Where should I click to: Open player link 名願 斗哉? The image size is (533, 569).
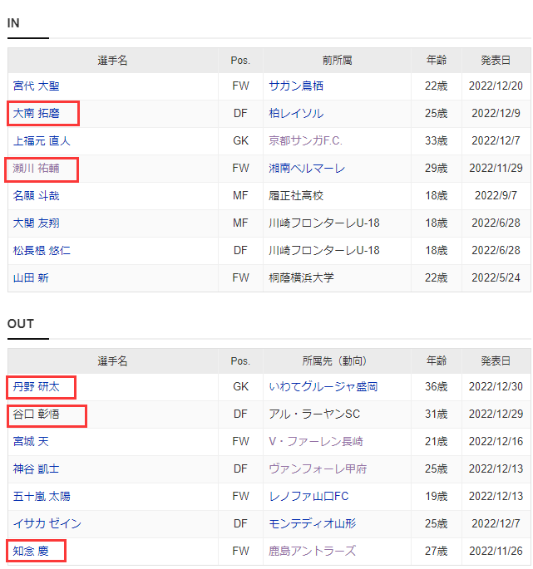click(x=36, y=195)
